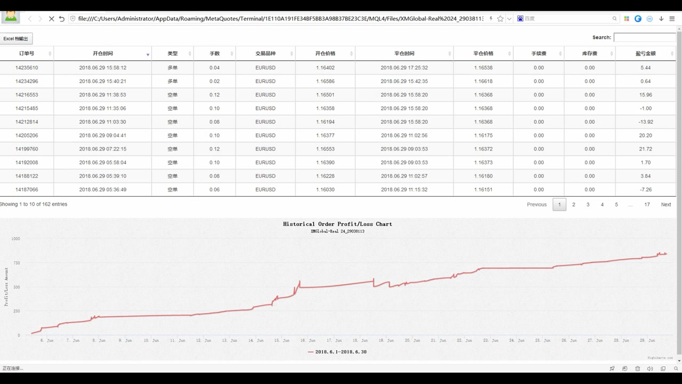682x384 pixels.
Task: Open the browser hamburger menu
Action: tap(672, 19)
